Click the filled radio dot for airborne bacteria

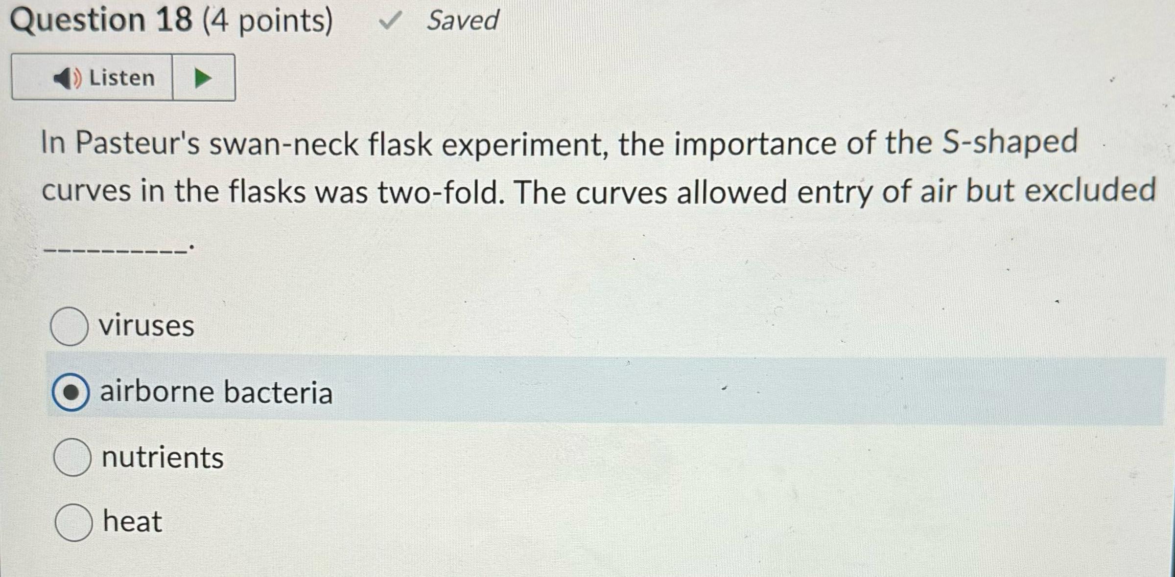coord(70,392)
